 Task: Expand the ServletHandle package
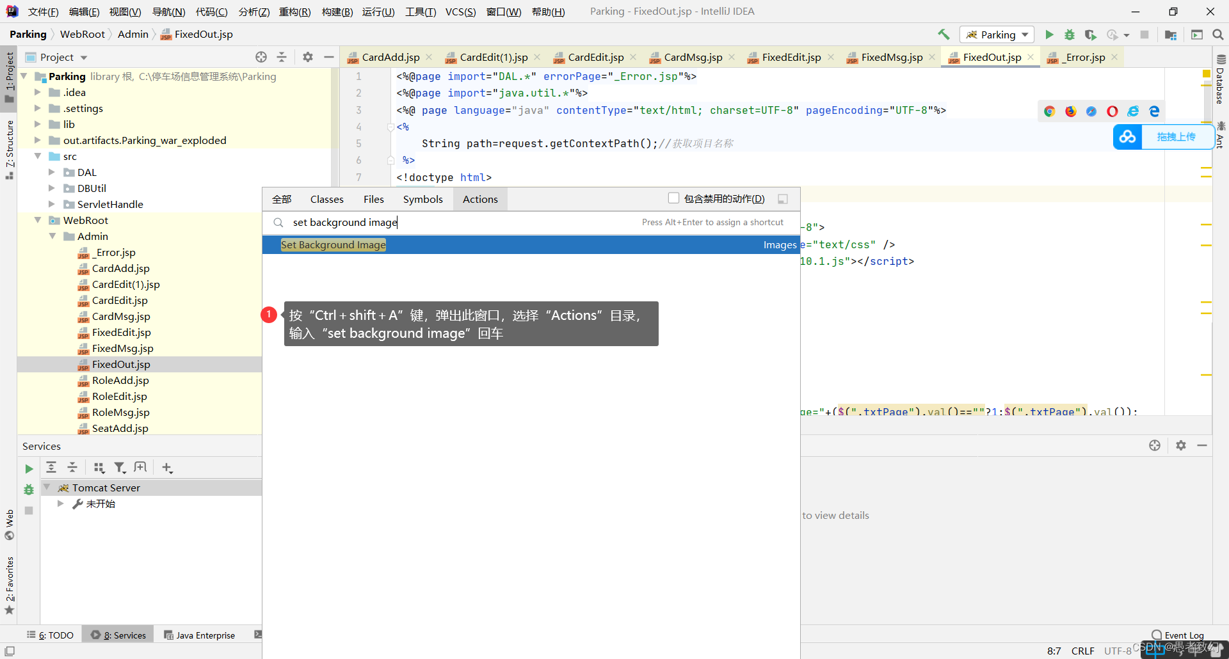tap(52, 204)
